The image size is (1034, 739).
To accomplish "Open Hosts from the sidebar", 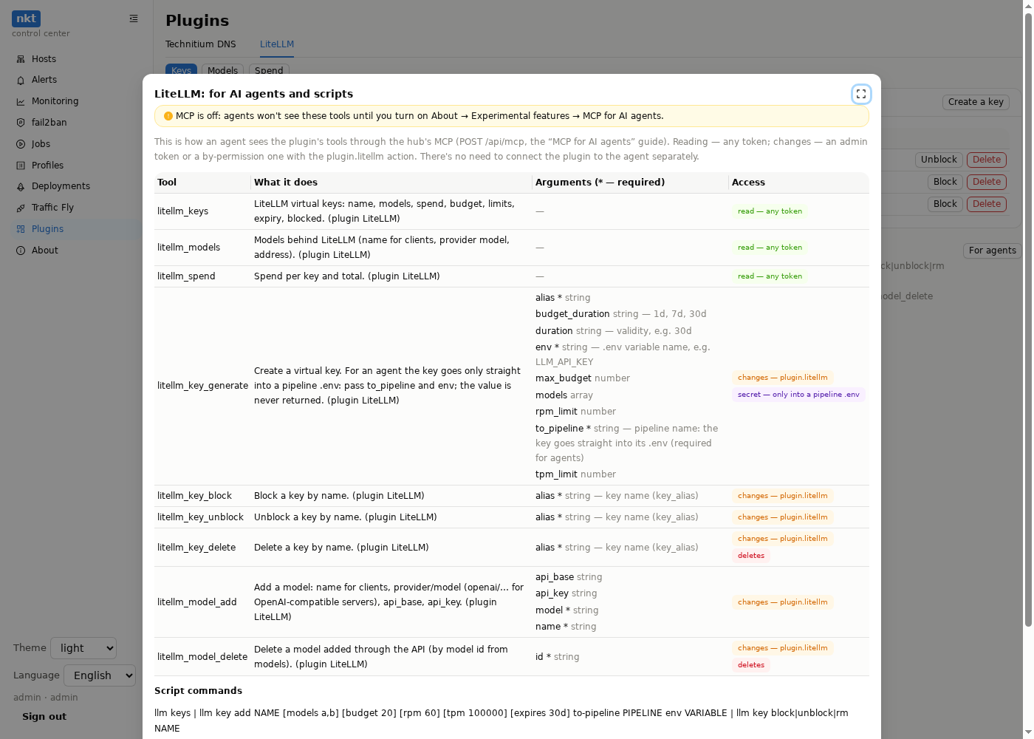I will click(x=44, y=59).
